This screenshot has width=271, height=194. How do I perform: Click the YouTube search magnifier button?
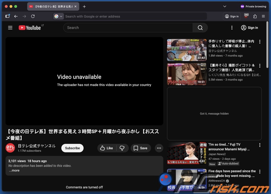pyautogui.click(x=200, y=28)
